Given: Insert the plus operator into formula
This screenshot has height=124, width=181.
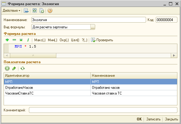Looking at the screenshot, I should tap(7, 40).
